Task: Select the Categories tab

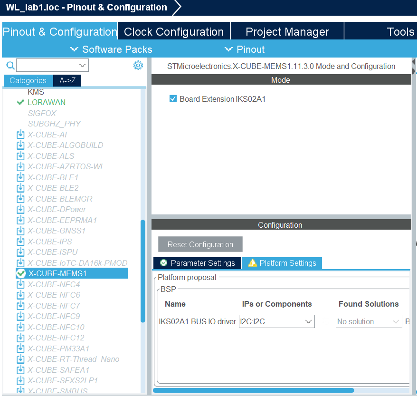Action: tap(28, 80)
